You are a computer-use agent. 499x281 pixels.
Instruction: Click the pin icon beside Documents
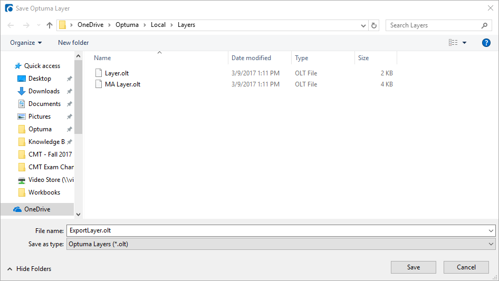[x=70, y=104]
